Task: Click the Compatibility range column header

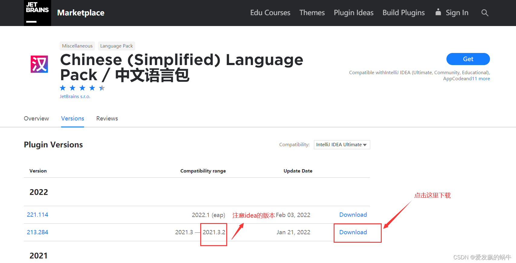Action: 203,171
